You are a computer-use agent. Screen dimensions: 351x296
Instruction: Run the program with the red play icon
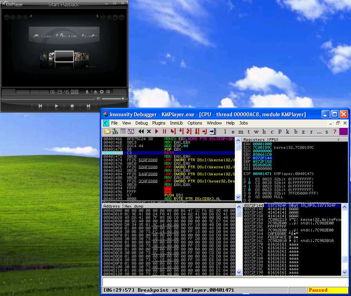[157, 132]
